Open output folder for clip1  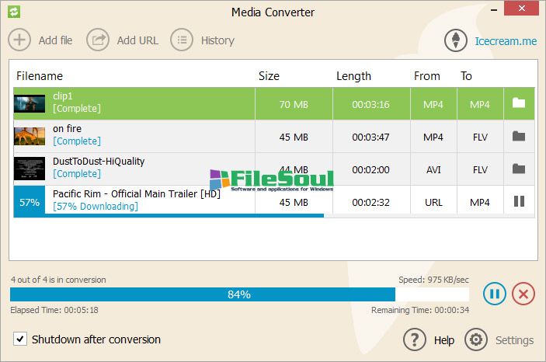point(519,103)
